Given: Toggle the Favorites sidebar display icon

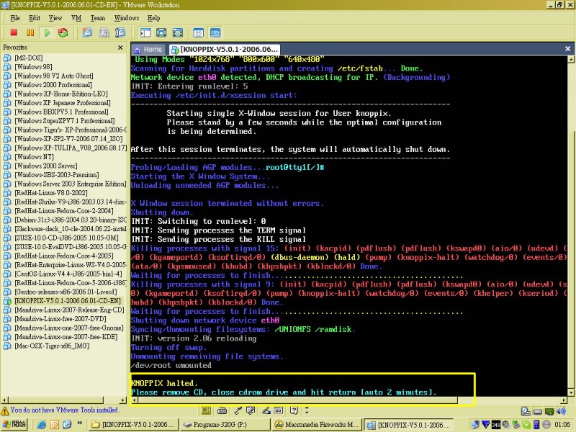Looking at the screenshot, I should pos(145,32).
